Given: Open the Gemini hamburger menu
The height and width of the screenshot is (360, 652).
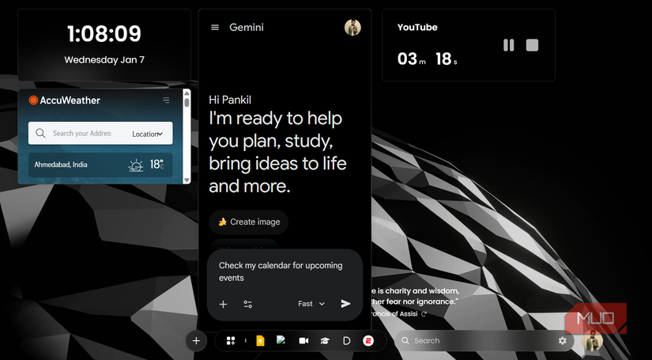Looking at the screenshot, I should point(215,28).
